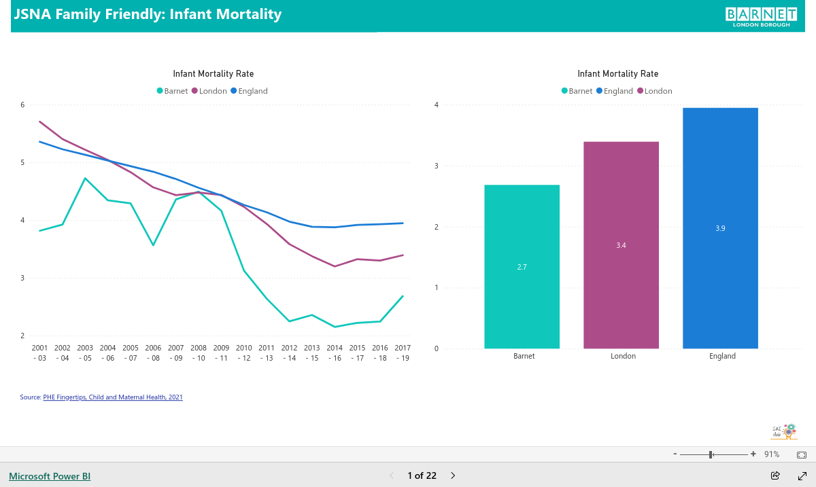Select the Barnet bar showing 2.7
This screenshot has width=816, height=487.
(x=522, y=267)
